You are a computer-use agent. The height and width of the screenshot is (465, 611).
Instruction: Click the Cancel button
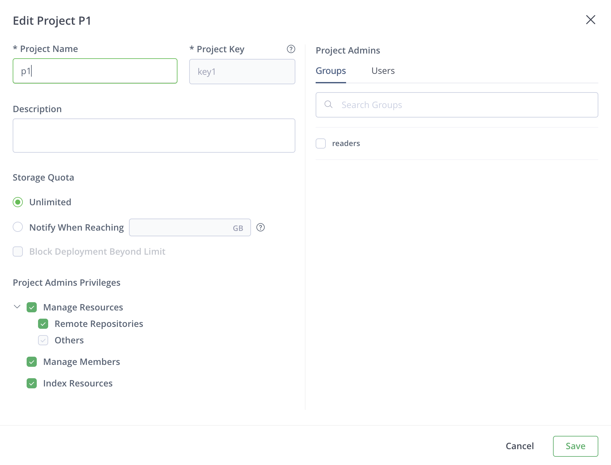[519, 446]
